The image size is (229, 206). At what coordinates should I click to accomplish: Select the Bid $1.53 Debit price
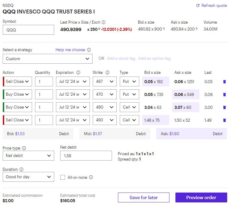click(x=38, y=134)
